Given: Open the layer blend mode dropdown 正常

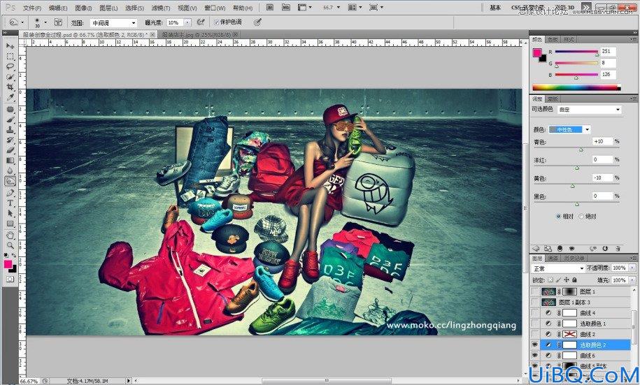Looking at the screenshot, I should (x=558, y=268).
